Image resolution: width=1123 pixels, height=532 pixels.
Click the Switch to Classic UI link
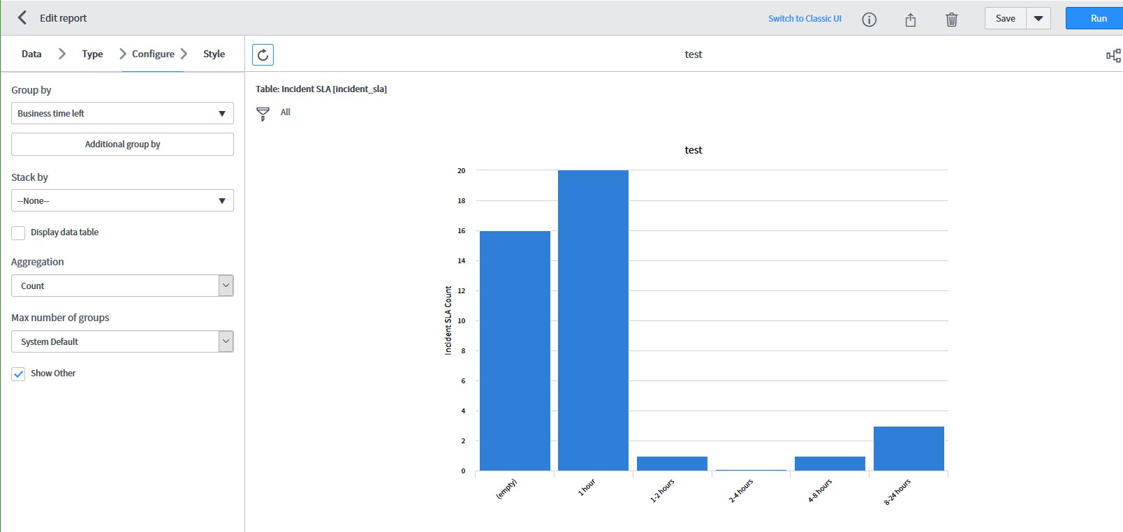pos(805,19)
